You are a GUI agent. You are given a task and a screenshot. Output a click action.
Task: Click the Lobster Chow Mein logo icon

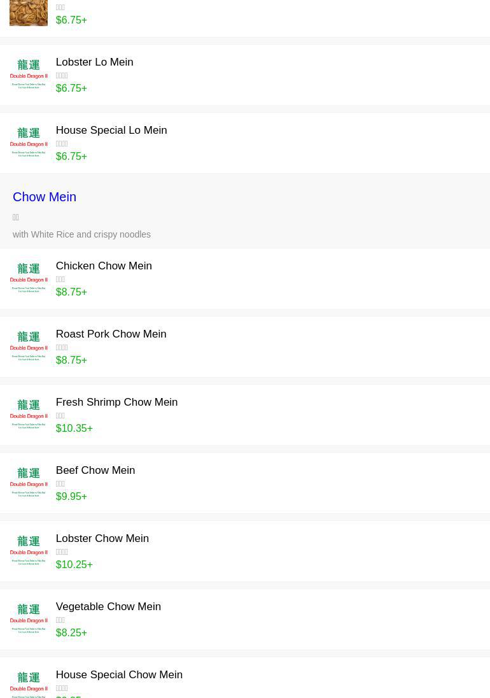(x=29, y=551)
